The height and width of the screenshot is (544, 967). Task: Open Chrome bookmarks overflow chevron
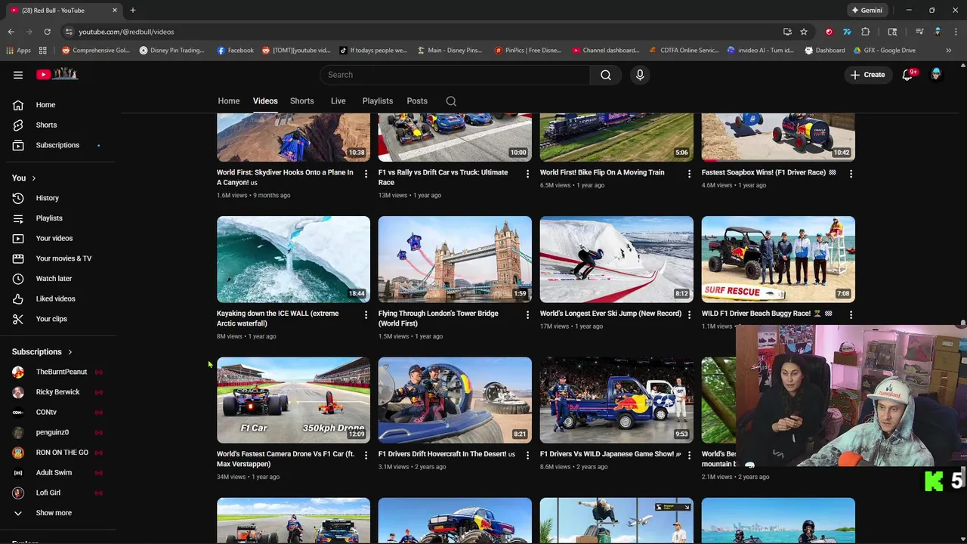pos(949,51)
